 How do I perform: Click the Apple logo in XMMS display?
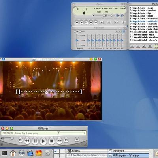(x=84, y=13)
